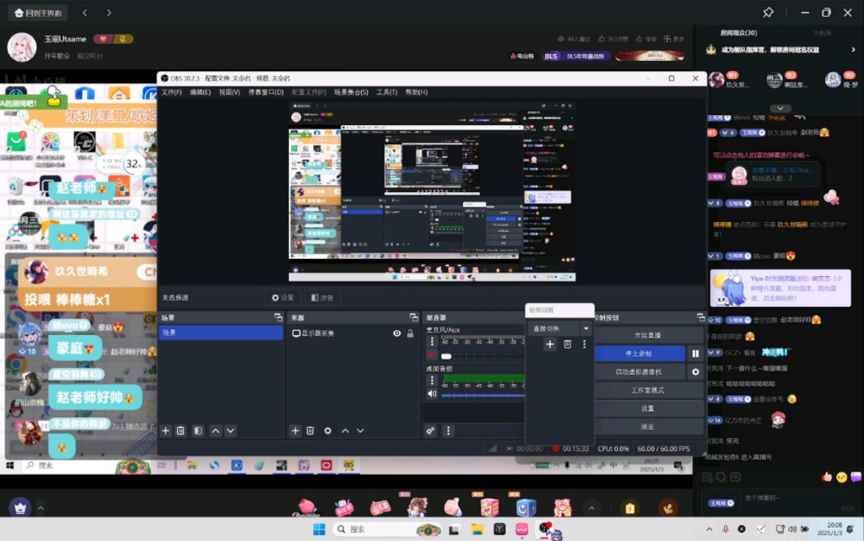
Task: Click 开始直播 to start streaming
Action: pyautogui.click(x=648, y=335)
